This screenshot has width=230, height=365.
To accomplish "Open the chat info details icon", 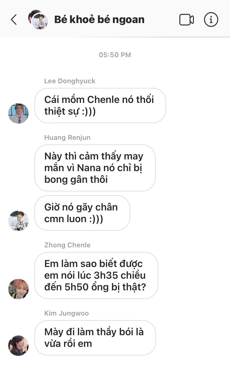I will pos(211,20).
